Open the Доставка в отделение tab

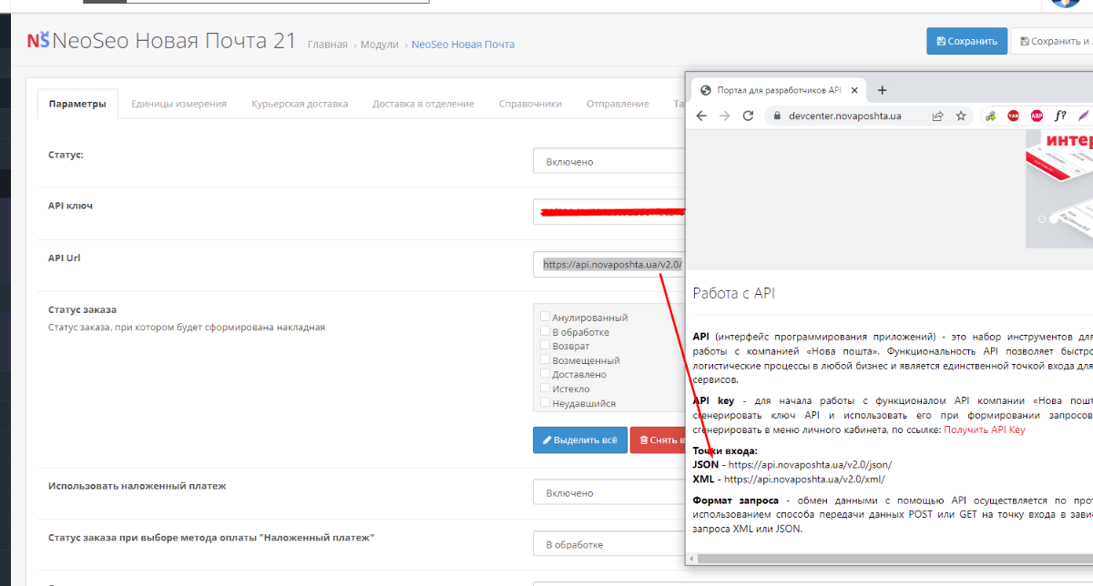pos(424,104)
